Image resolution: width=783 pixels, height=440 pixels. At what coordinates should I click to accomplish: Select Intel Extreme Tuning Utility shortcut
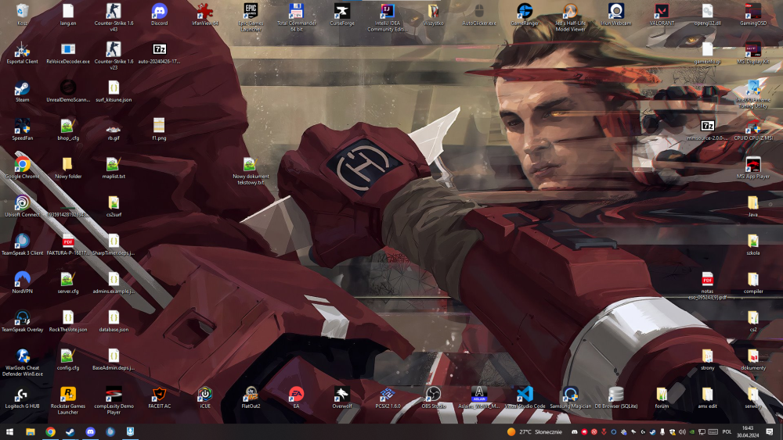tap(753, 94)
